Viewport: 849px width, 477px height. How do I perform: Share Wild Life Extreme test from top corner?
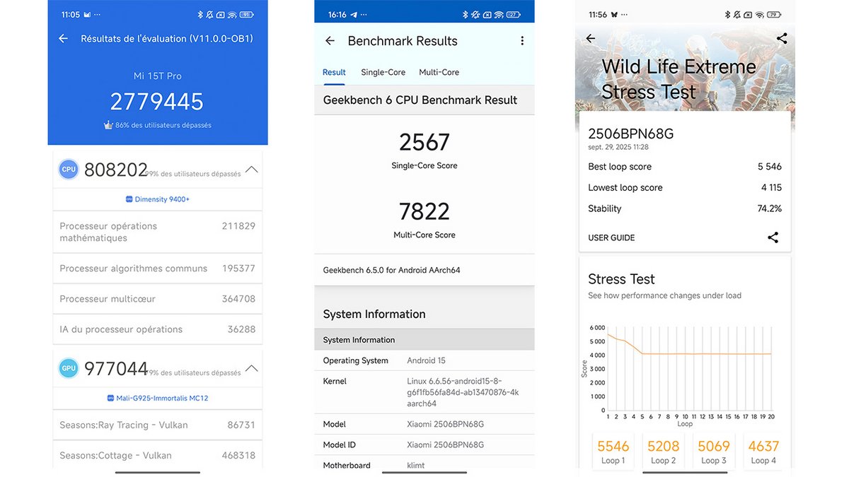[x=782, y=39]
